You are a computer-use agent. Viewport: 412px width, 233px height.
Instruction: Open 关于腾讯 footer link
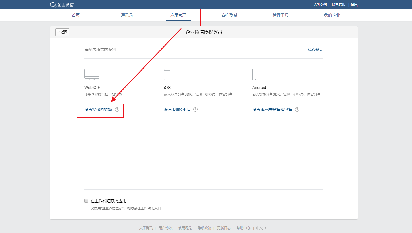point(146,228)
